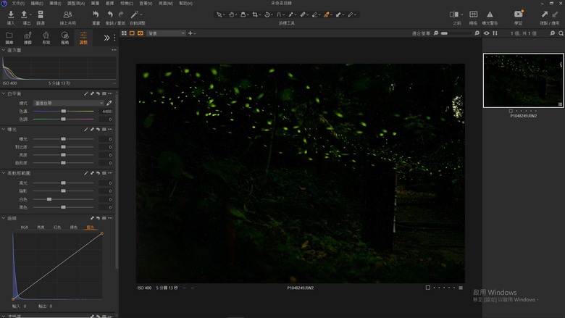The width and height of the screenshot is (565, 318).
Task: Select the pointer cursor tool
Action: [x=219, y=14]
